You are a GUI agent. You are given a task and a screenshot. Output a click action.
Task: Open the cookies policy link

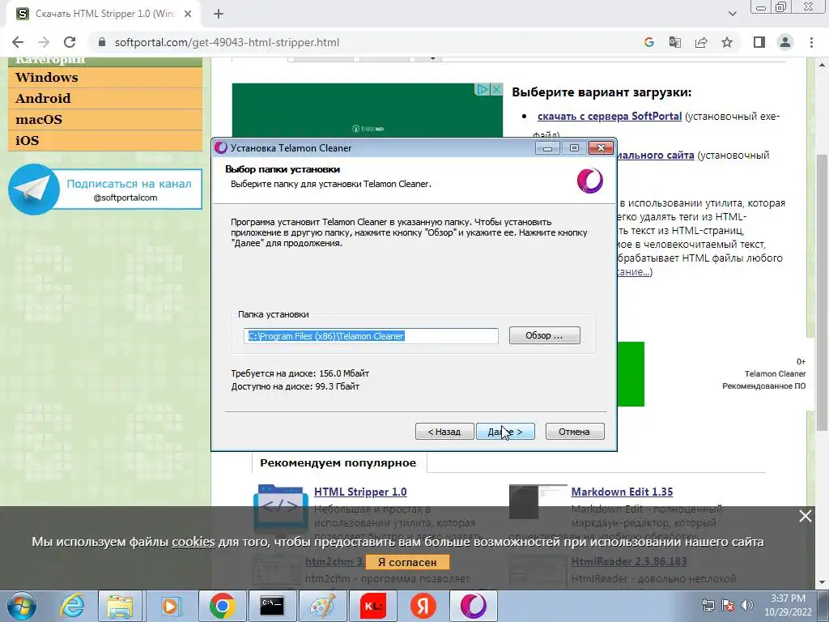193,542
